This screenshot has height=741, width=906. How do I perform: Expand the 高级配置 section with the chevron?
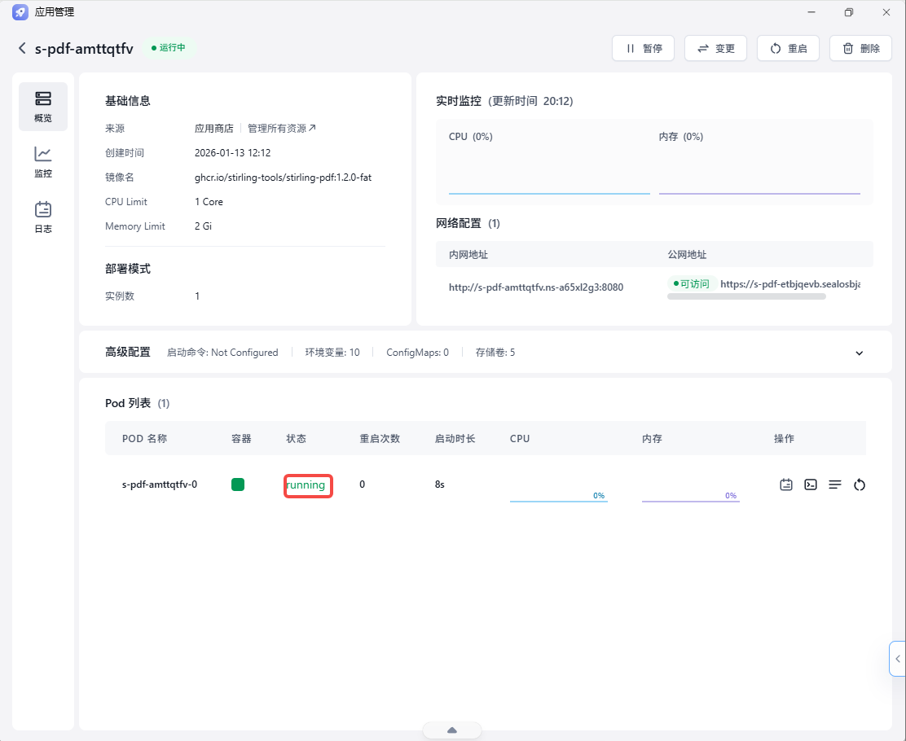(860, 353)
